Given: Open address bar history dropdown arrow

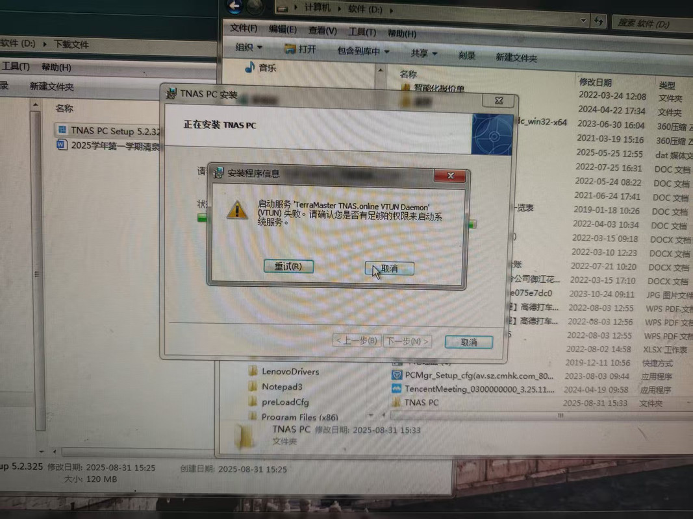Looking at the screenshot, I should pos(583,20).
